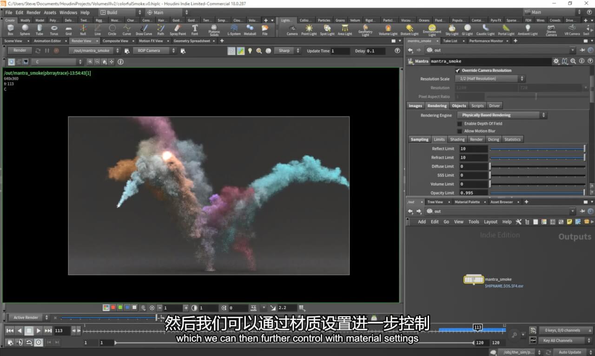This screenshot has width=595, height=356.
Task: Adjust the Reflect Limit slider
Action: (537, 149)
